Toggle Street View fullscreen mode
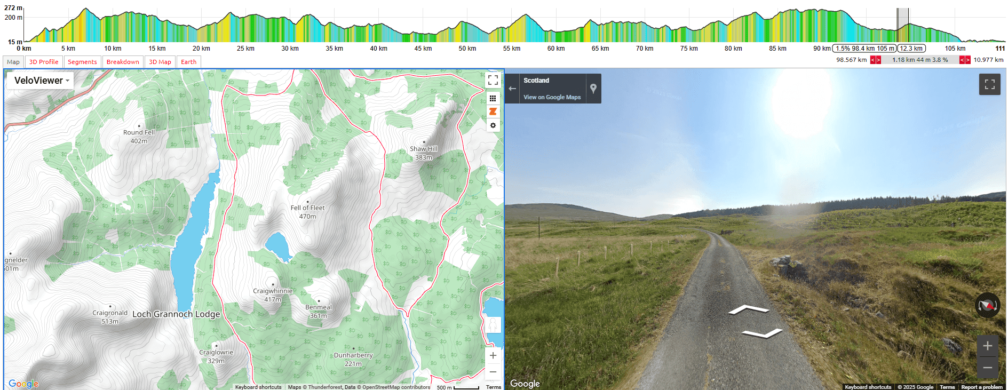Viewport: 1008px width, 390px height. coord(990,84)
